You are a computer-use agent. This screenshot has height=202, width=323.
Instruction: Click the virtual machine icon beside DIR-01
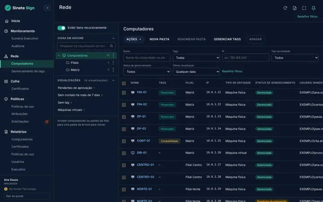tap(133, 153)
